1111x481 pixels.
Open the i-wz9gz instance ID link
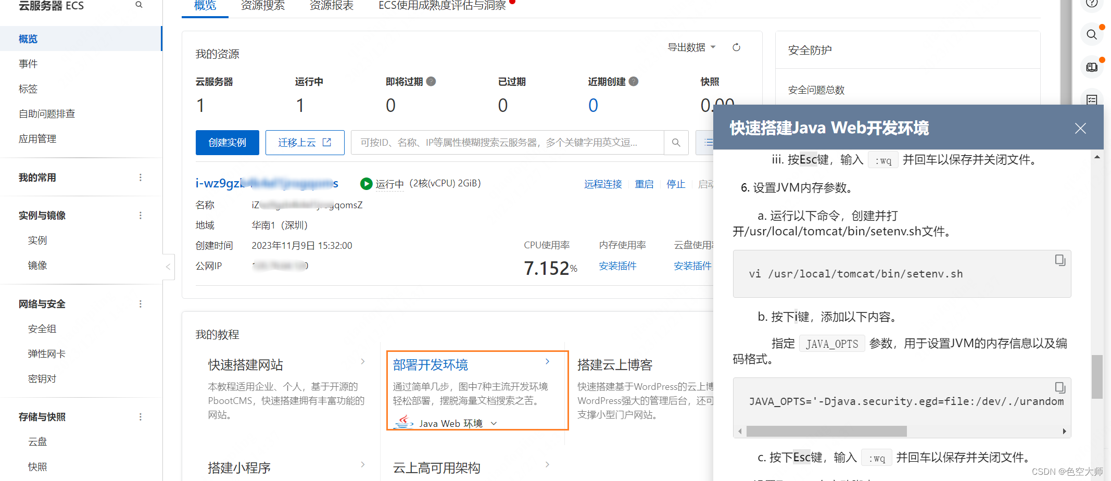pyautogui.click(x=267, y=183)
